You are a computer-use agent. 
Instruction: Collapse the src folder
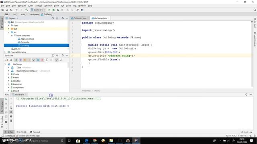(x=8, y=32)
